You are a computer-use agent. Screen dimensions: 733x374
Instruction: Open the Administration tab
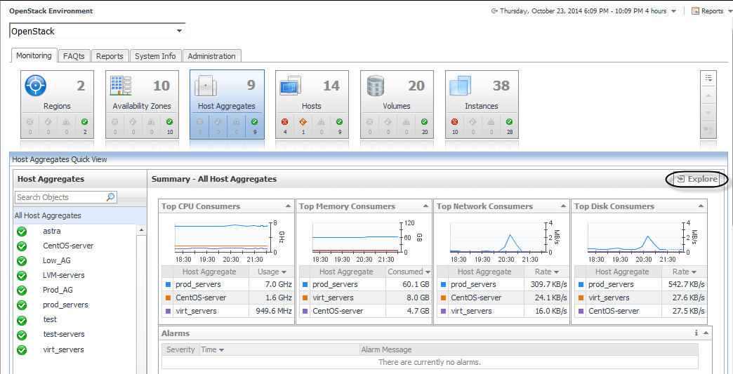tap(212, 56)
